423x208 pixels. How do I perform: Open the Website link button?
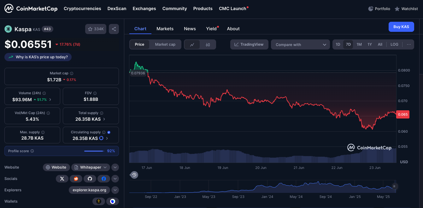point(56,167)
